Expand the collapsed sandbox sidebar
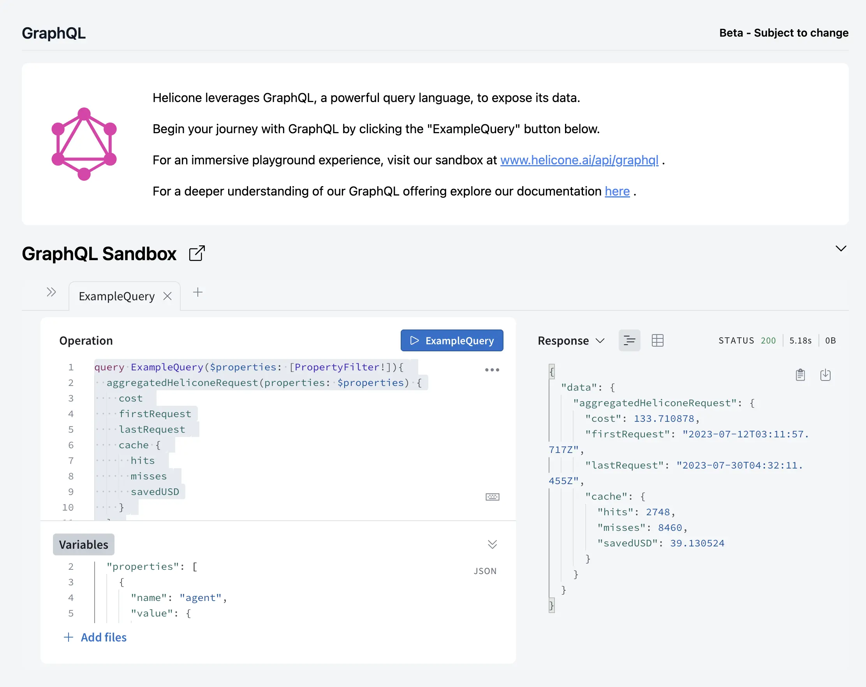 [x=51, y=292]
